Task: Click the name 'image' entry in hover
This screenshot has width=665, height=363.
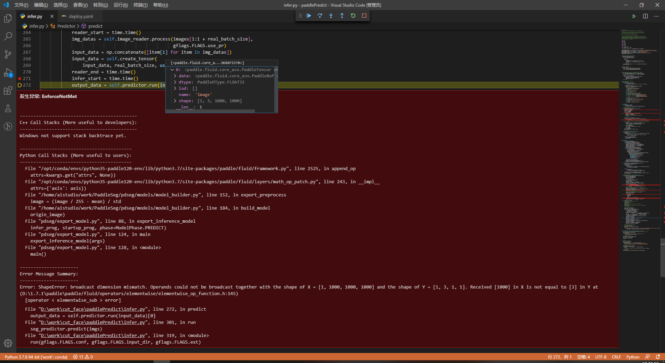Action: coord(195,95)
